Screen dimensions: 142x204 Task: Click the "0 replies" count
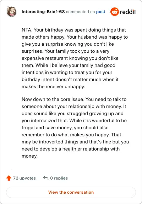tap(59, 178)
